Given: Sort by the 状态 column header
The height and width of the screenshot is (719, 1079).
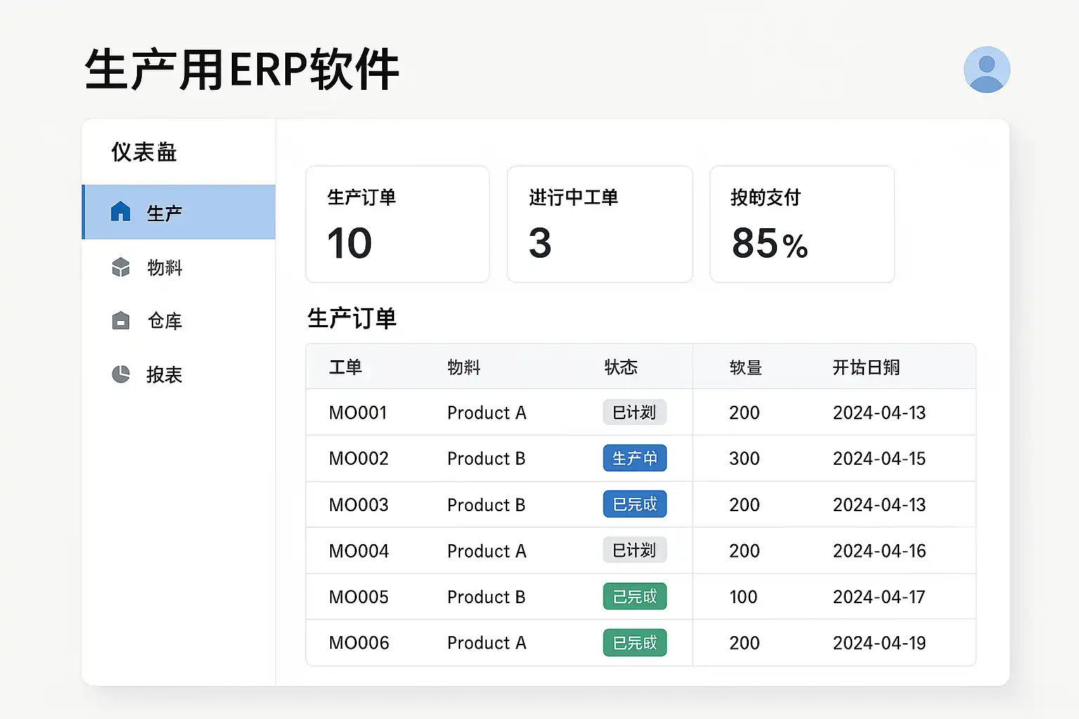Looking at the screenshot, I should pos(621,367).
